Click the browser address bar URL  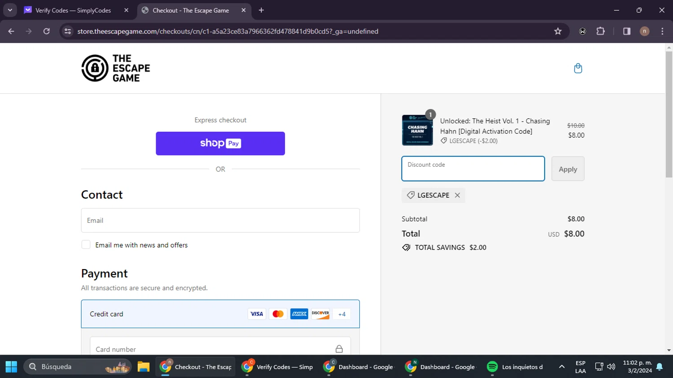[x=228, y=31]
